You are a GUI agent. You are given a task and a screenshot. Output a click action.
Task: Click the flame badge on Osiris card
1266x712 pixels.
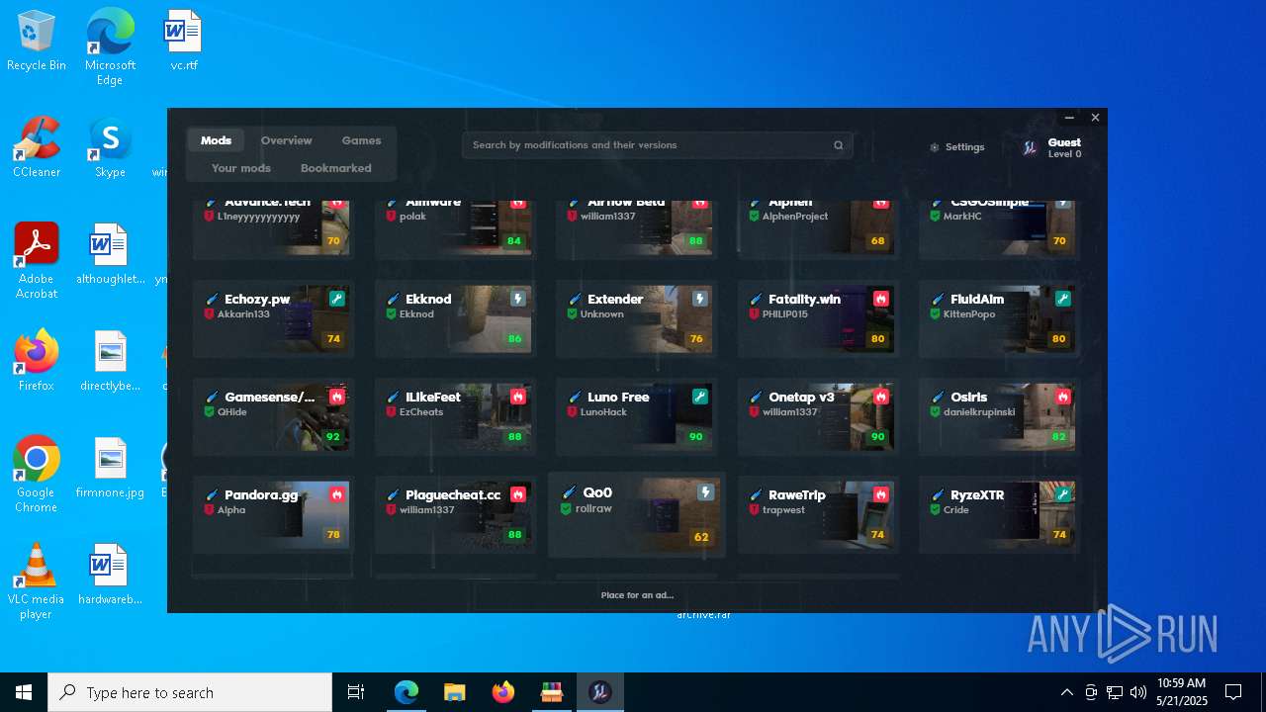(1063, 397)
